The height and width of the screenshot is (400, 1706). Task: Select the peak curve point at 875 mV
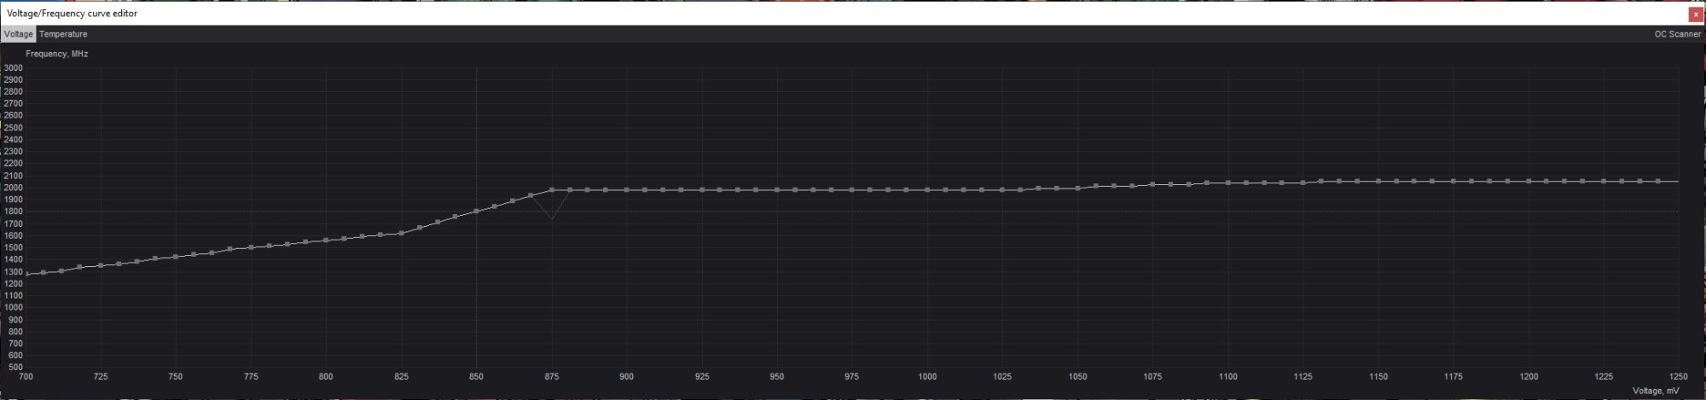pyautogui.click(x=552, y=190)
